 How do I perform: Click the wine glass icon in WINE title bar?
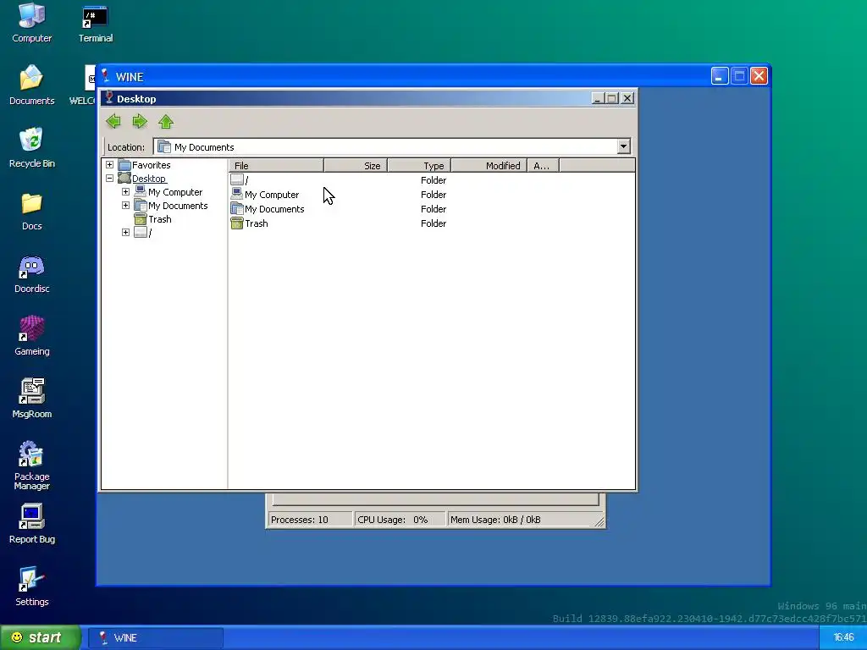105,75
